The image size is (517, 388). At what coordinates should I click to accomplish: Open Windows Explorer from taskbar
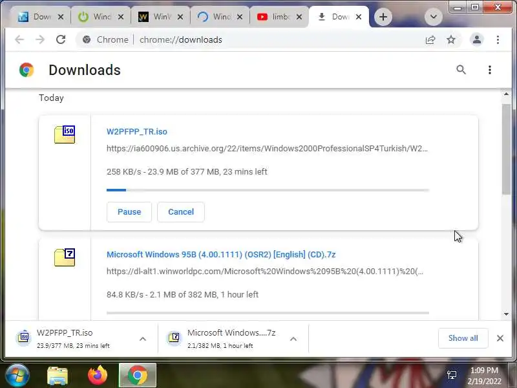58,376
